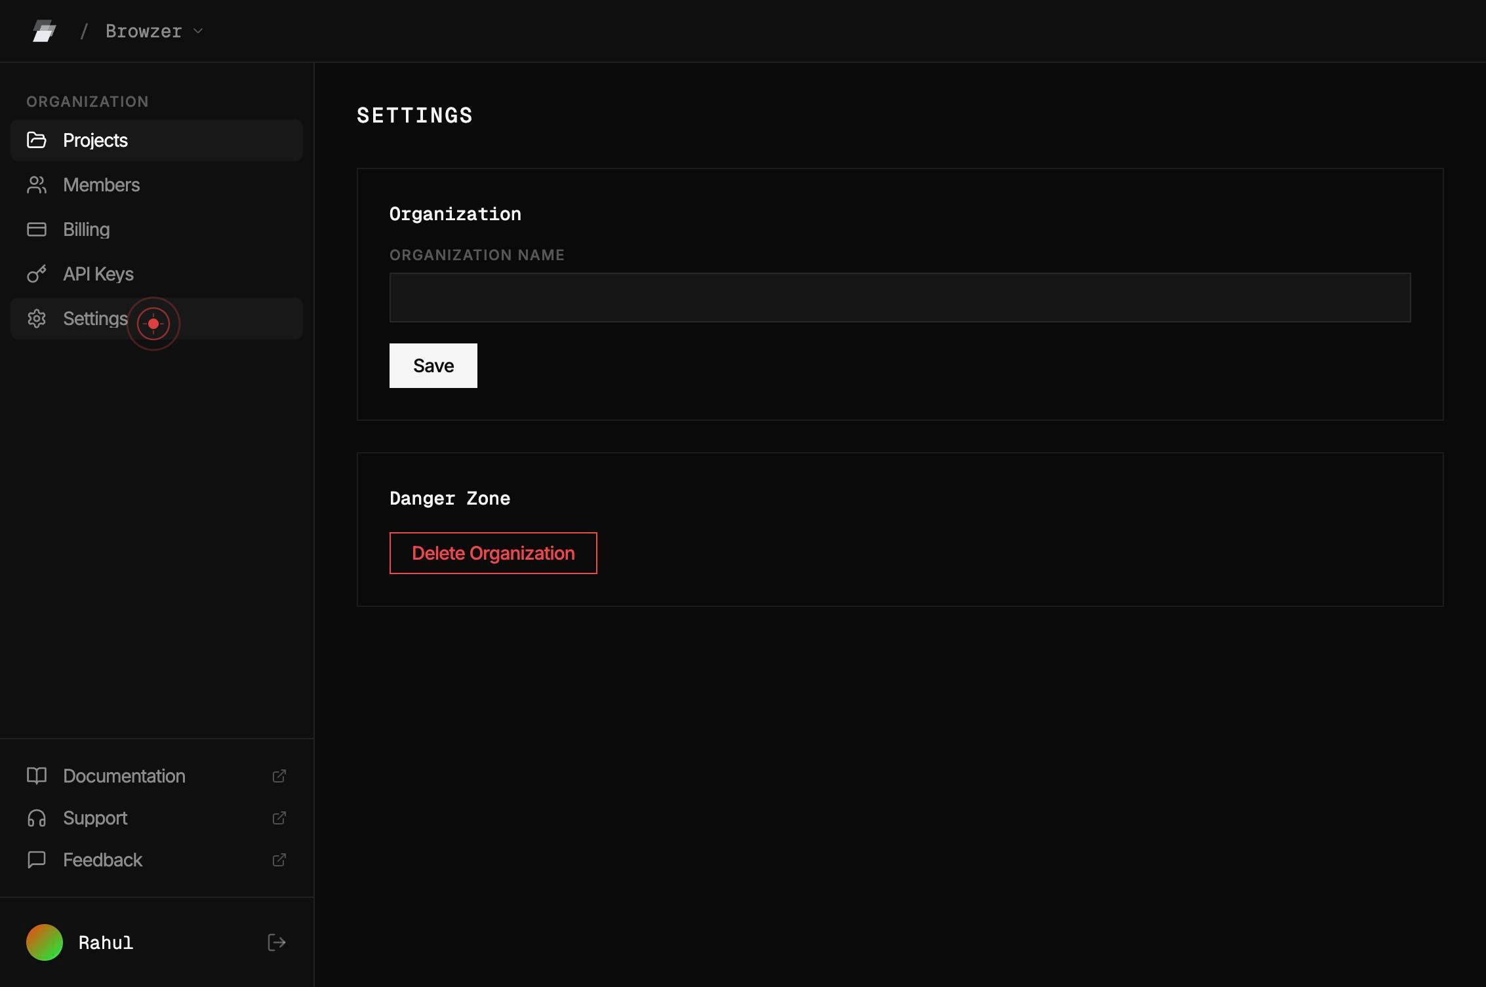Log out using the sign-out icon
The height and width of the screenshot is (987, 1486).
click(x=277, y=942)
